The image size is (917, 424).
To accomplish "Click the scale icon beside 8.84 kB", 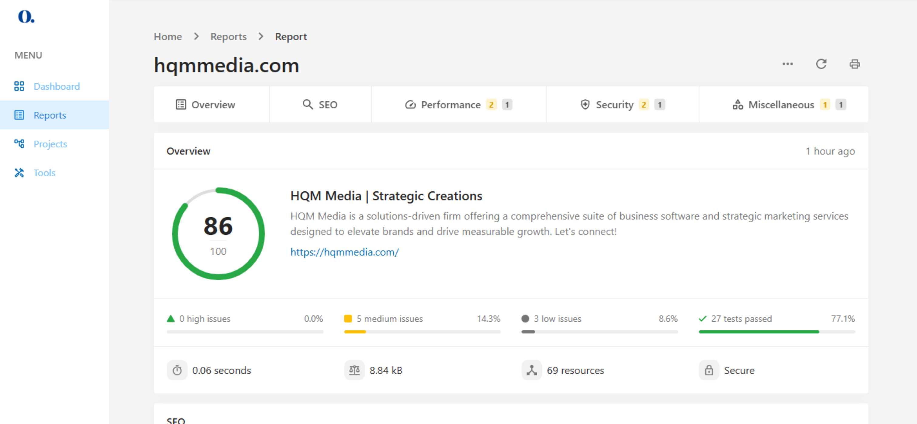I will click(354, 370).
